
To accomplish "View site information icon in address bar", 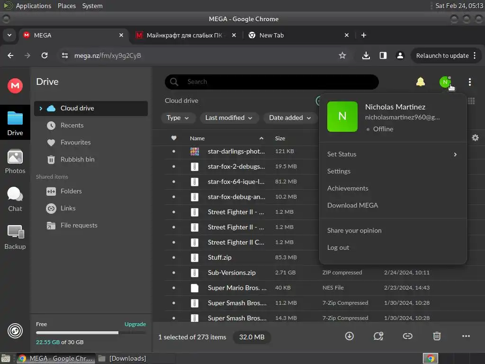I will tap(65, 55).
